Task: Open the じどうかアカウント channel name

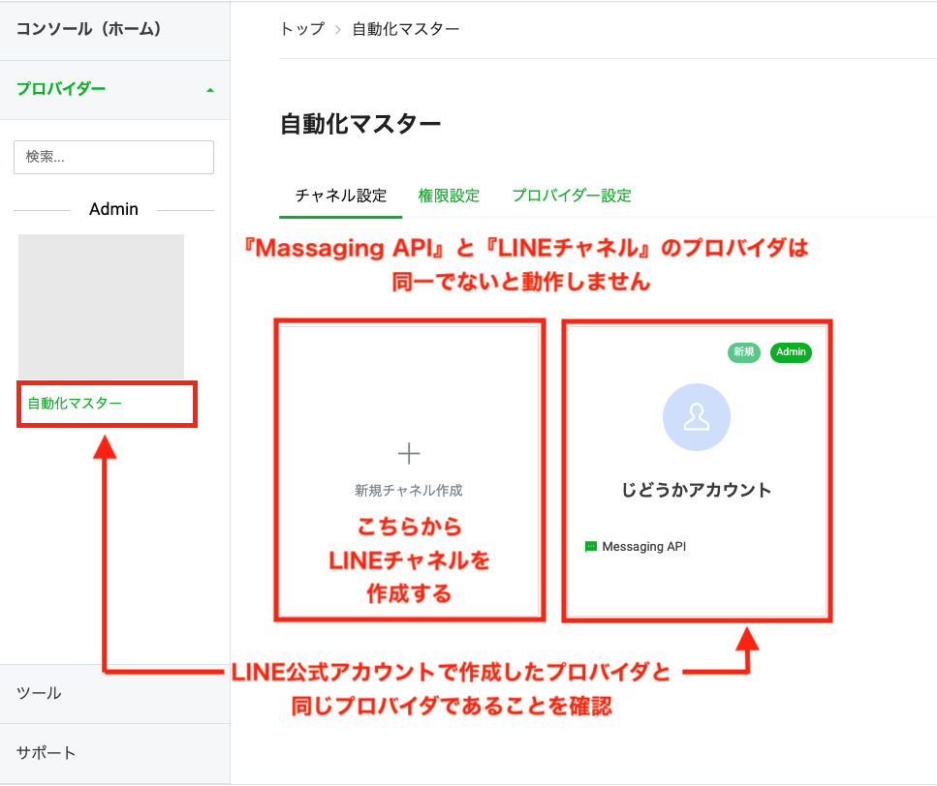Action: point(696,490)
